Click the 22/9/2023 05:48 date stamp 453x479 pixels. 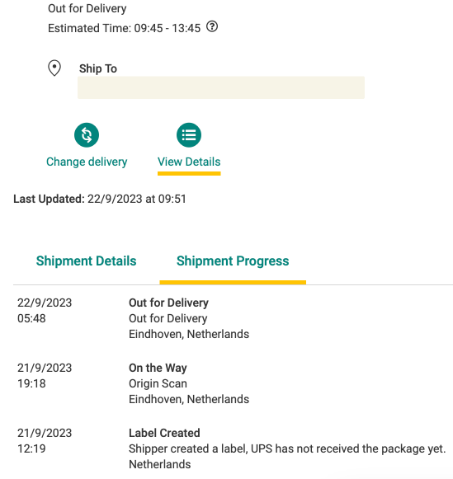(x=45, y=310)
